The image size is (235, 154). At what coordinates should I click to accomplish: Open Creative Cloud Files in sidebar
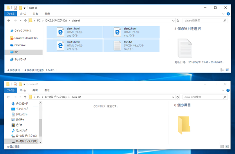[x=24, y=38]
